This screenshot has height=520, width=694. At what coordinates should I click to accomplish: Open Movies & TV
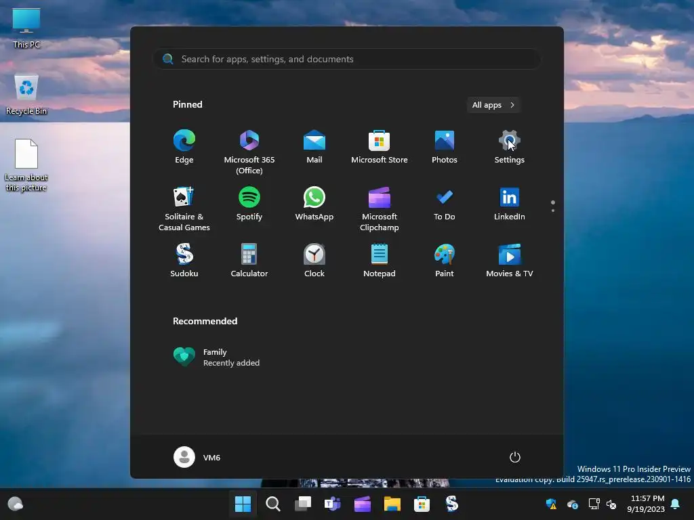coord(510,261)
